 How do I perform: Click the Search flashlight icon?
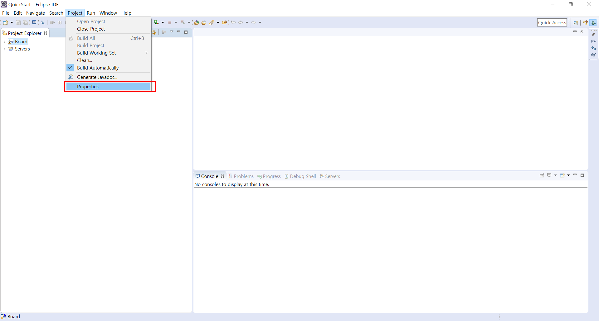coord(212,22)
